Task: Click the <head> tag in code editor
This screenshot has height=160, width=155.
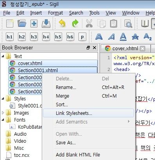Action: pos(122,69)
